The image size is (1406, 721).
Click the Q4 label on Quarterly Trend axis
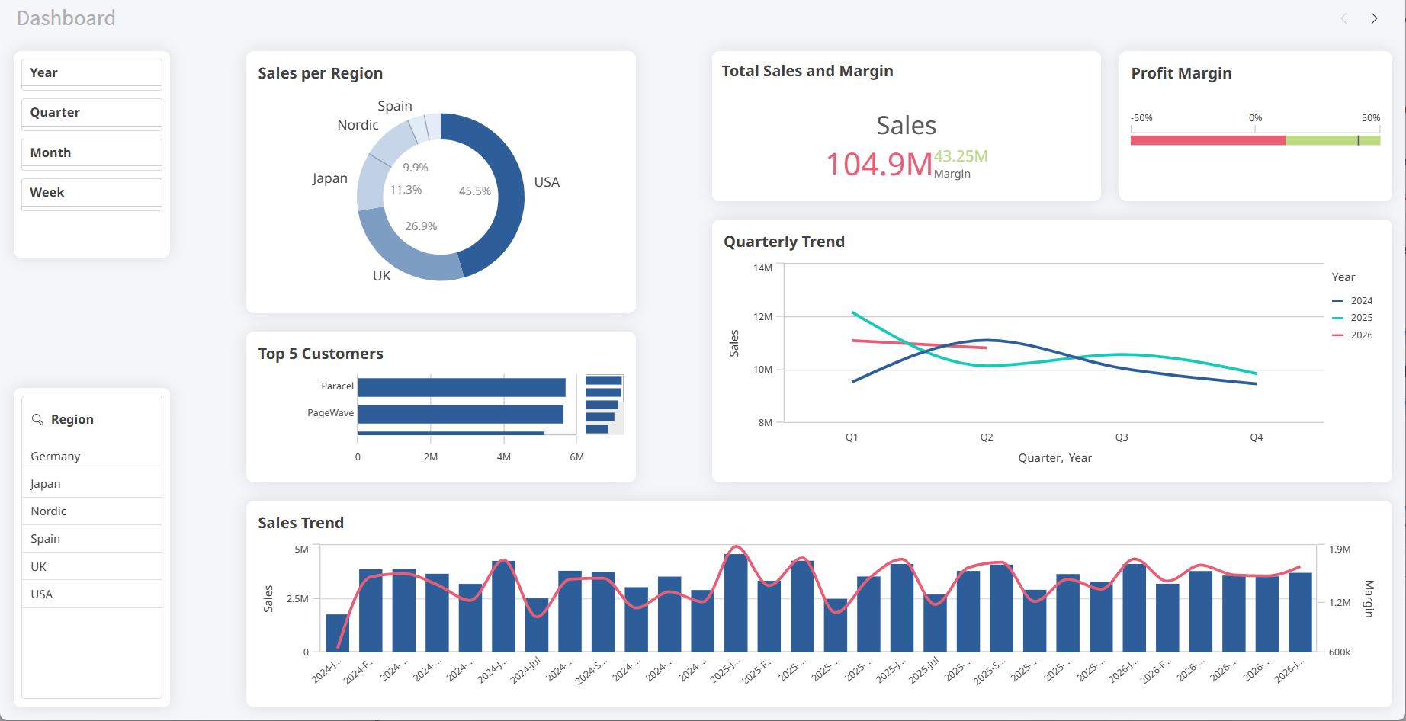coord(1257,437)
